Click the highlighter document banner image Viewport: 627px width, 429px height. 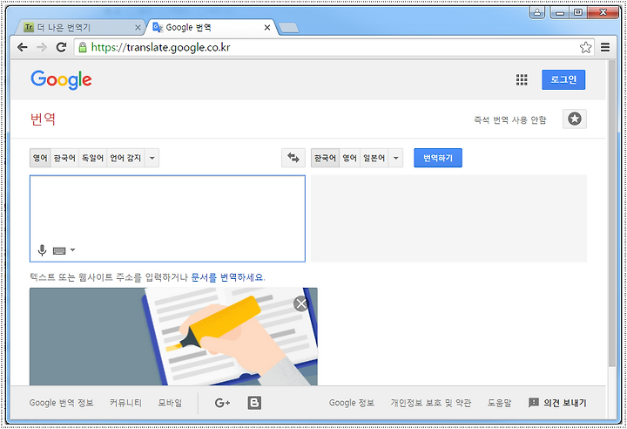tap(173, 337)
